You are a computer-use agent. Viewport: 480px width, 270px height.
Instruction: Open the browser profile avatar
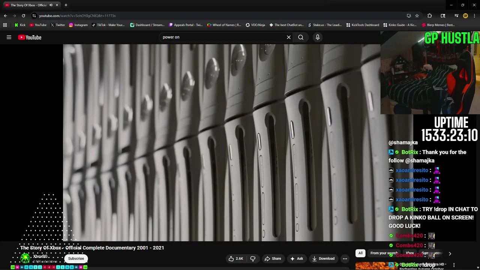(465, 16)
